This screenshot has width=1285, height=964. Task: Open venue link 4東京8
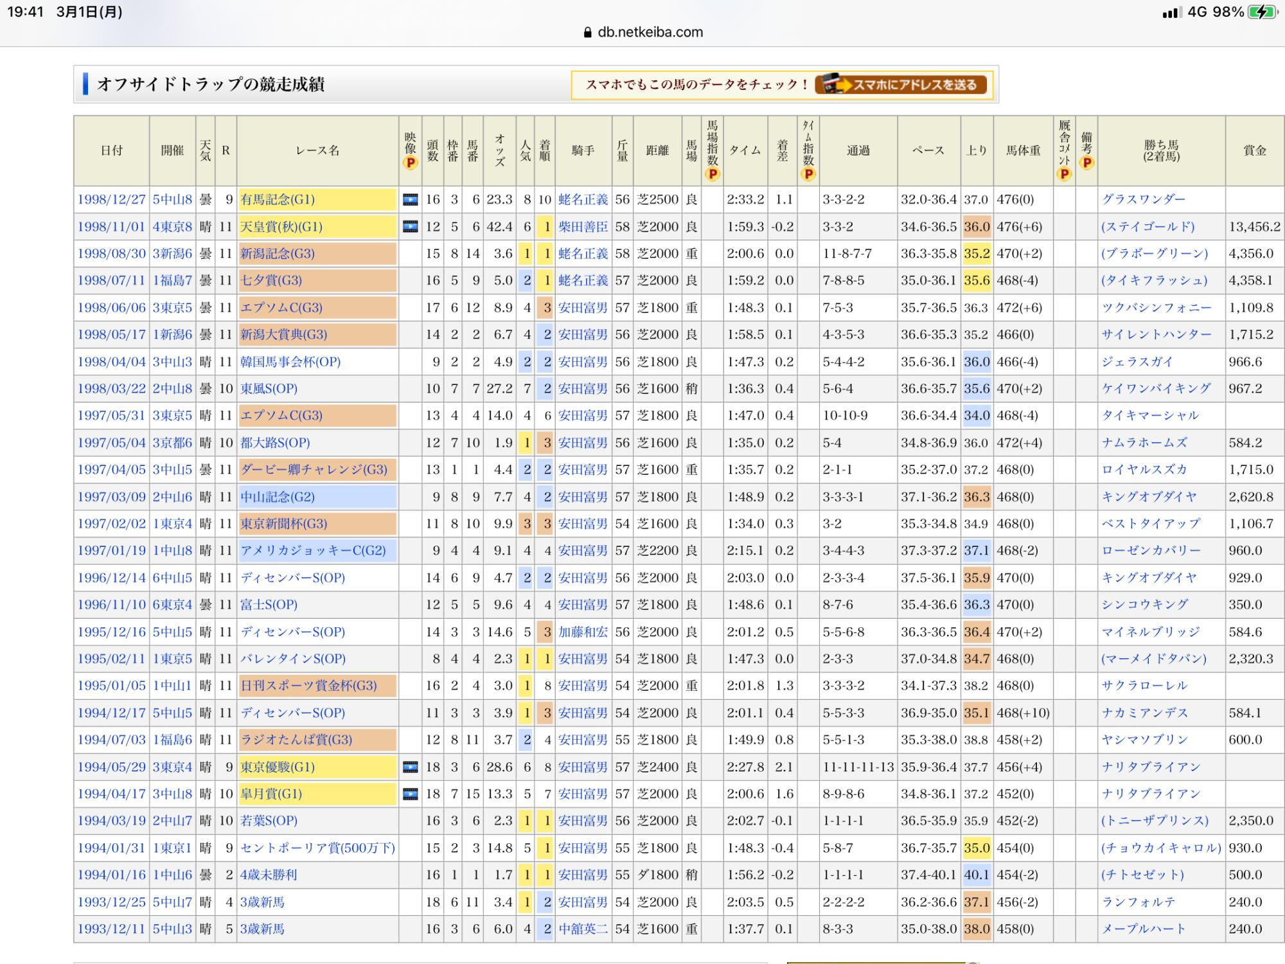tap(172, 227)
